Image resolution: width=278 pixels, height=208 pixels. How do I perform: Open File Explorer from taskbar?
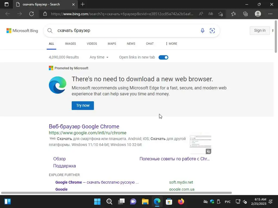coord(145,201)
